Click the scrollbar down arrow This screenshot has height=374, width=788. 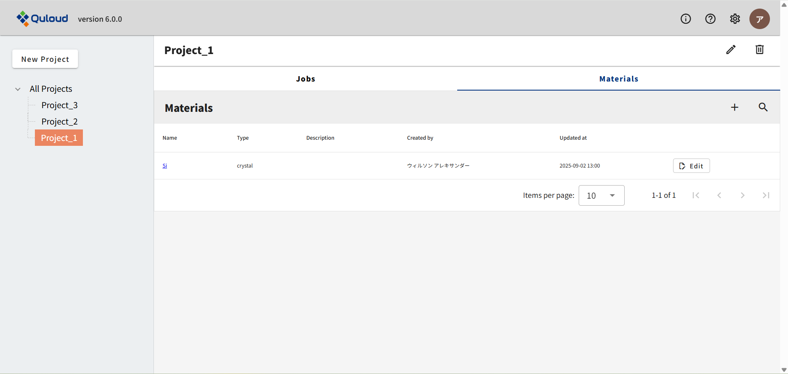tap(784, 370)
